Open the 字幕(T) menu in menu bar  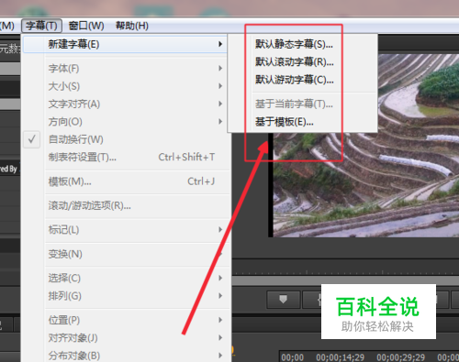point(41,26)
